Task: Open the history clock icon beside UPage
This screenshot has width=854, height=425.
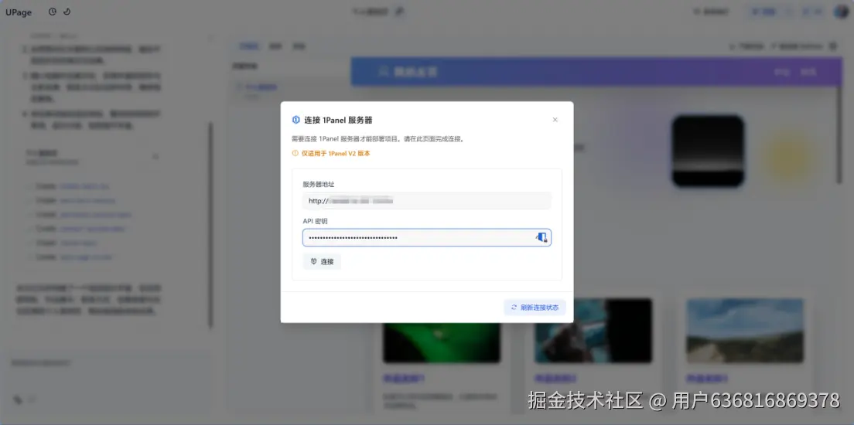Action: pos(53,12)
